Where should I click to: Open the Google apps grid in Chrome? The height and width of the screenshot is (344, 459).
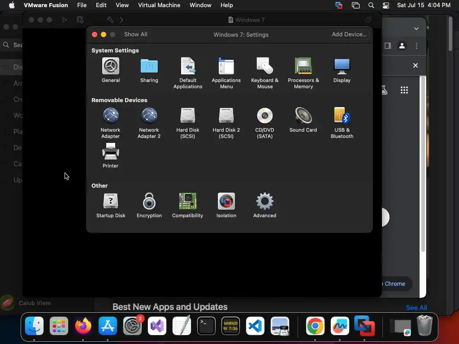(x=404, y=90)
